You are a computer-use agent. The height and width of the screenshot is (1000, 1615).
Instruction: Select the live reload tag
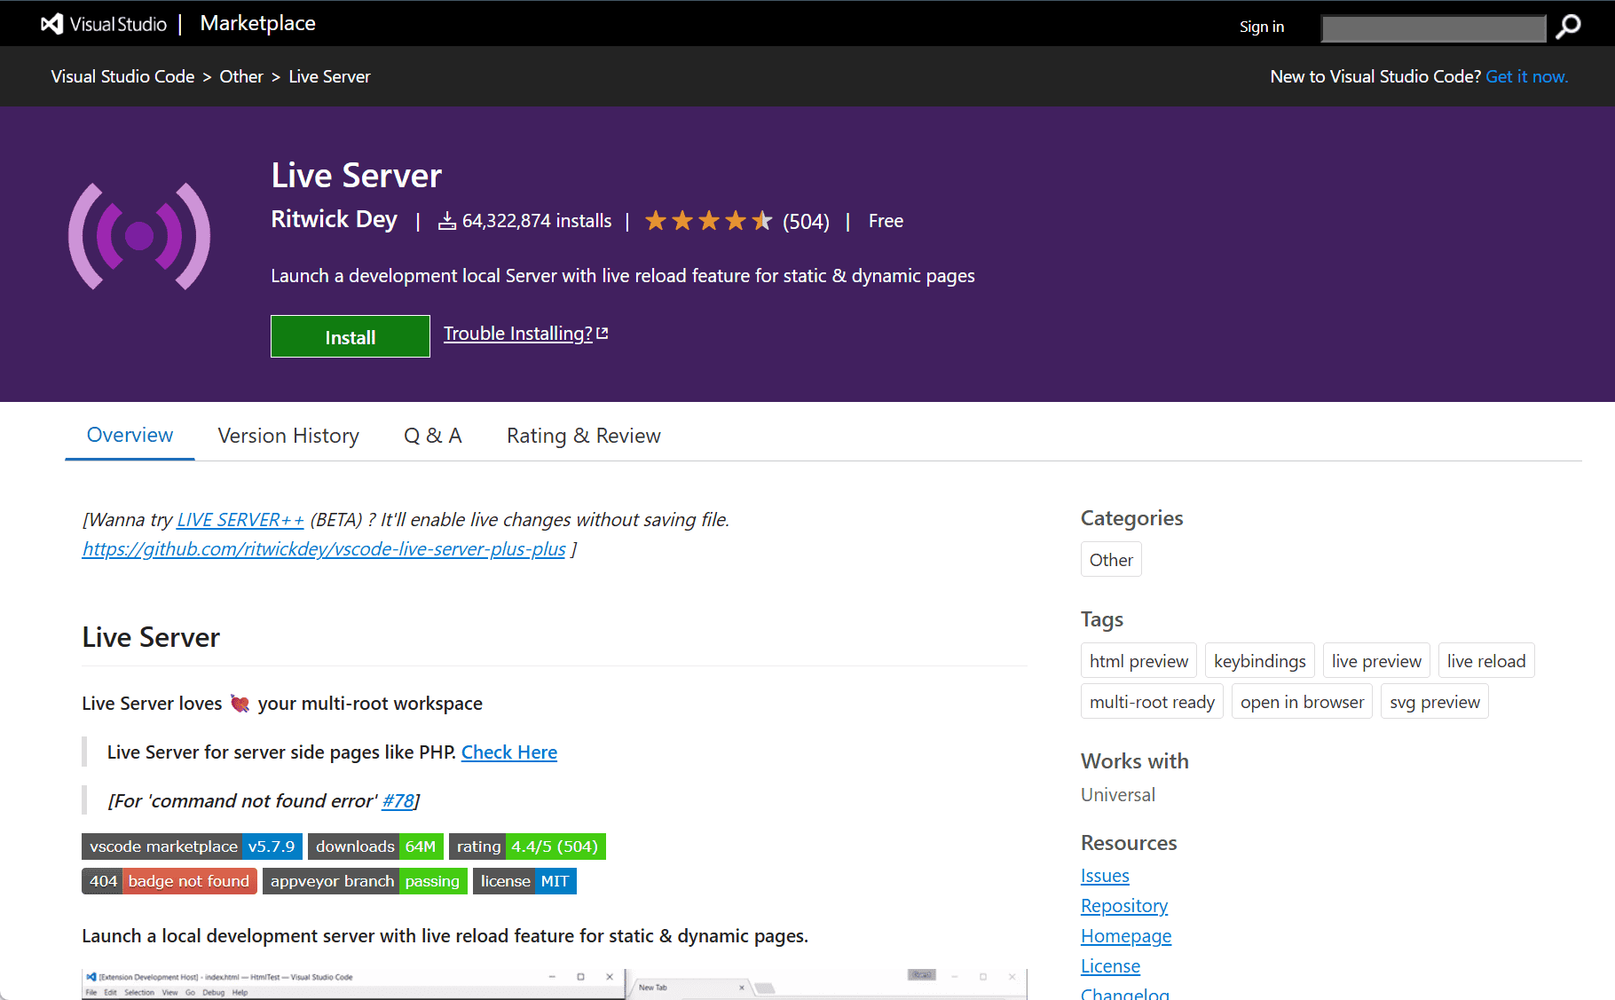[1485, 660]
